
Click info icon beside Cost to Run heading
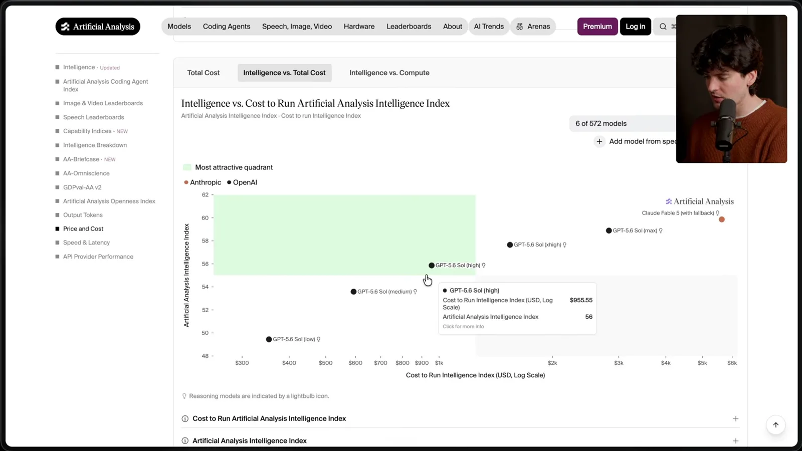(x=185, y=418)
